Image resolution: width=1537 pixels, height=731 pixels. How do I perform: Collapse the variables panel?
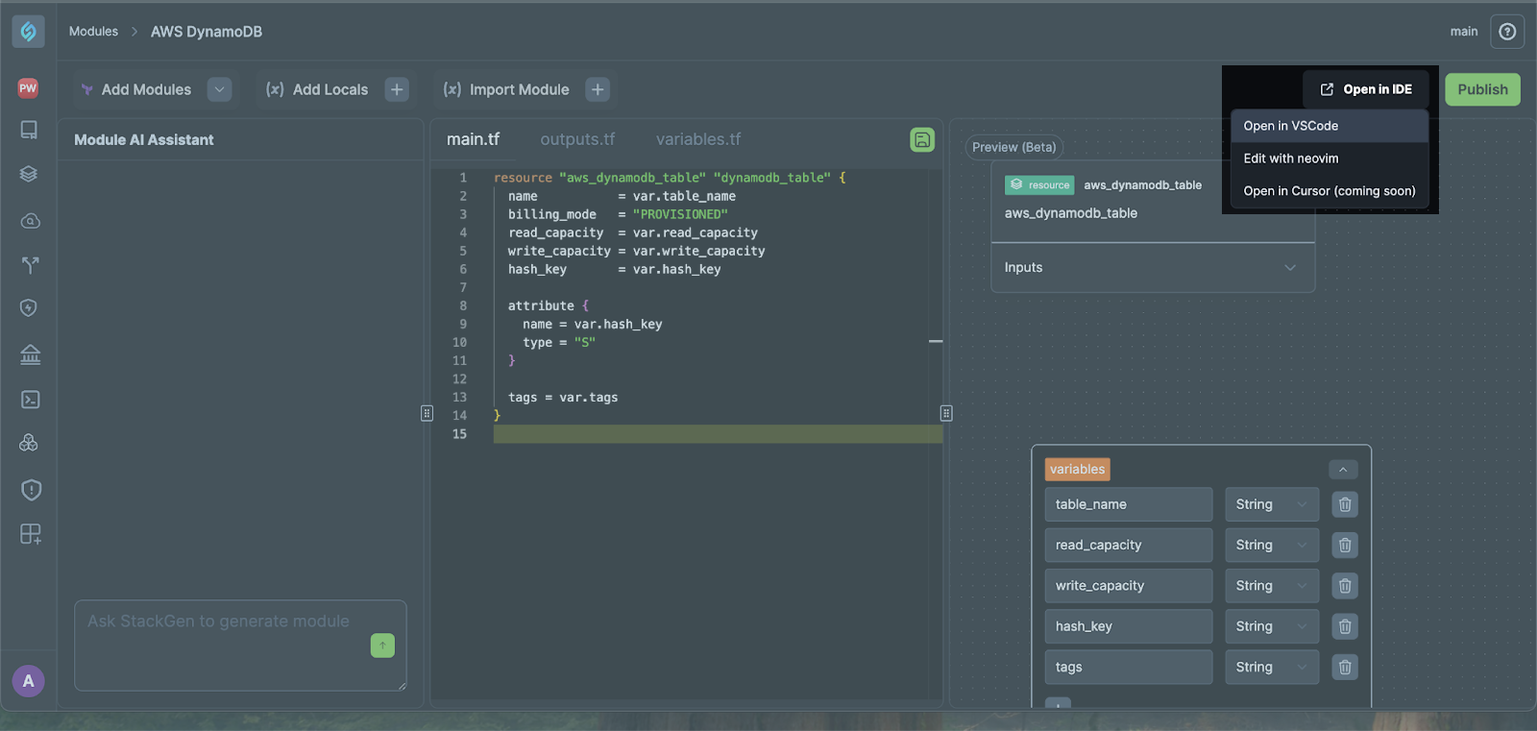1343,470
